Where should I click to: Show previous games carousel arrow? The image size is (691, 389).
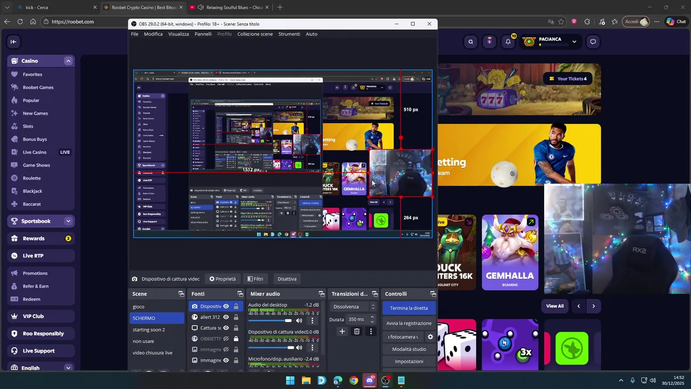point(579,306)
